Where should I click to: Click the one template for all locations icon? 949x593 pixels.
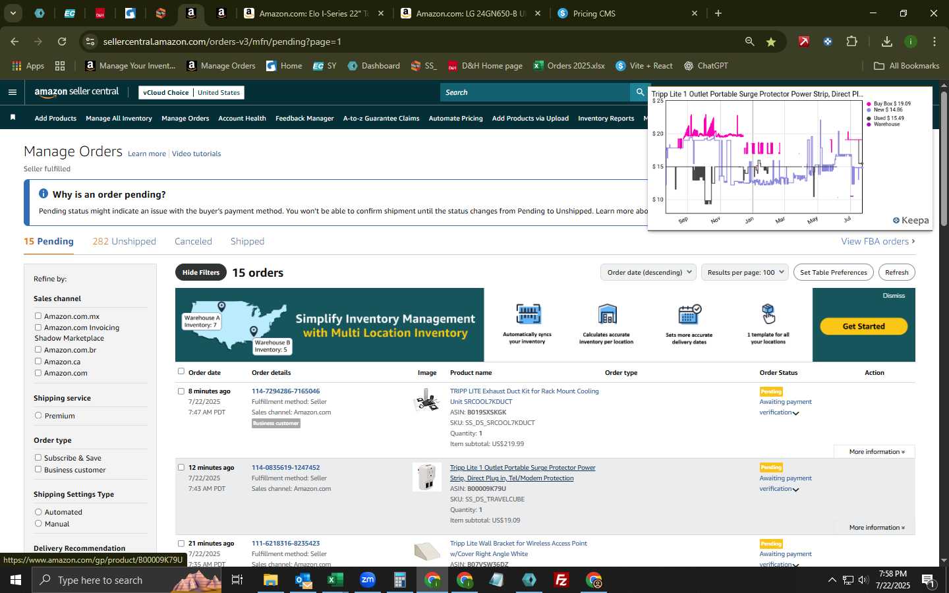pos(768,314)
